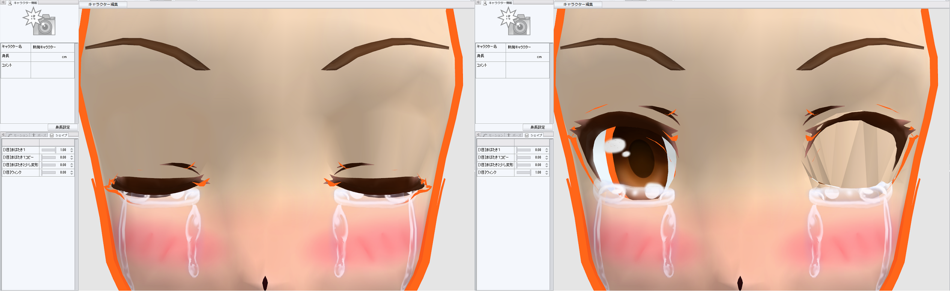950x291 pixels.
Task: Click character info table scrollbar in left window
Action: point(76,83)
